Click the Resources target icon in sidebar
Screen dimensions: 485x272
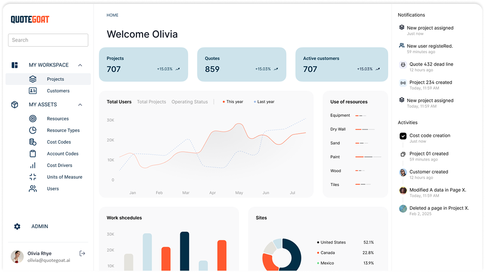pos(33,119)
